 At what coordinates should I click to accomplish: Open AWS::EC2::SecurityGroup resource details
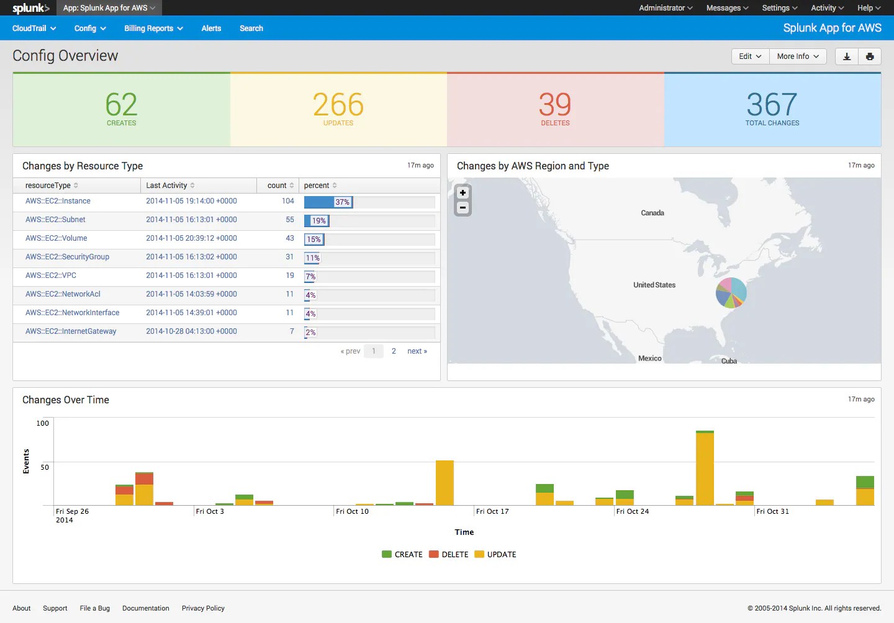[x=67, y=257]
